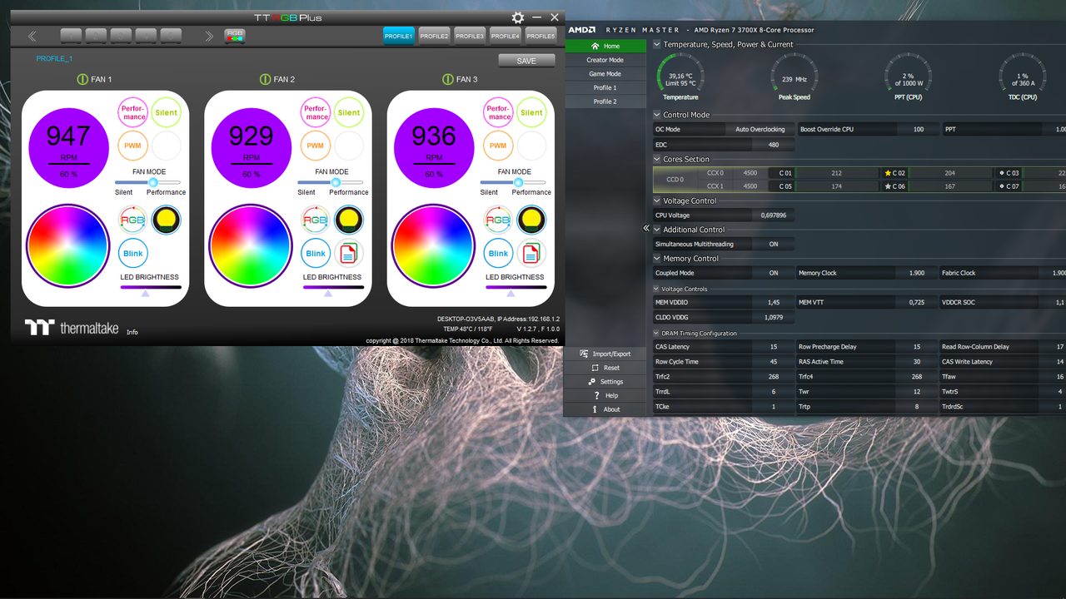Select Game Mode in Ryzen Master

[x=605, y=74]
